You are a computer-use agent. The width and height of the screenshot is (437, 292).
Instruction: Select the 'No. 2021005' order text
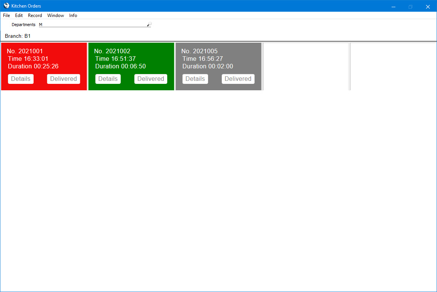(199, 51)
